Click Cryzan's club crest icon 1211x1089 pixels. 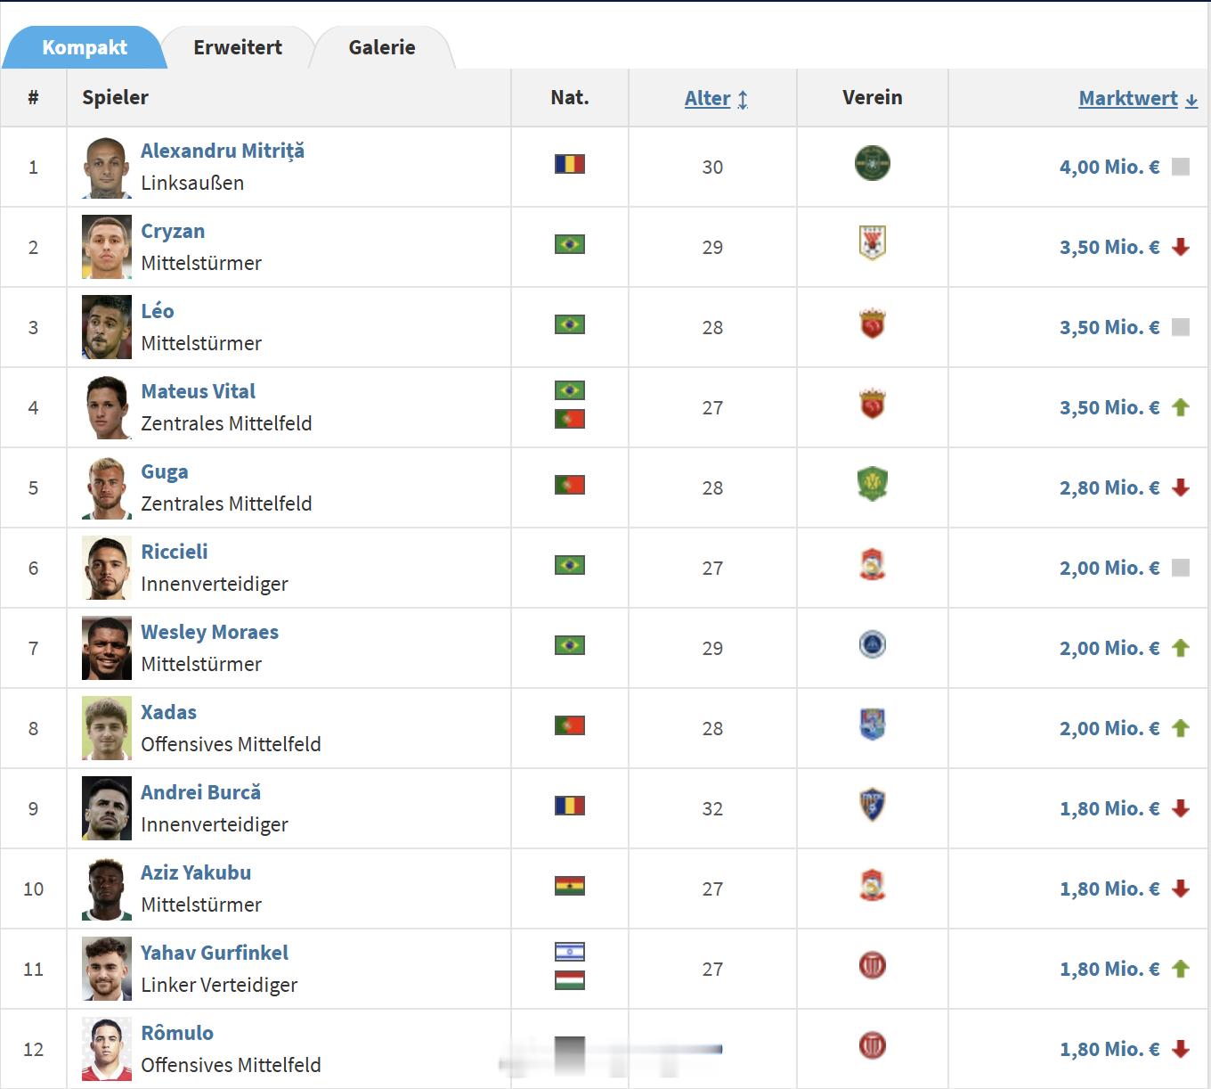click(872, 243)
